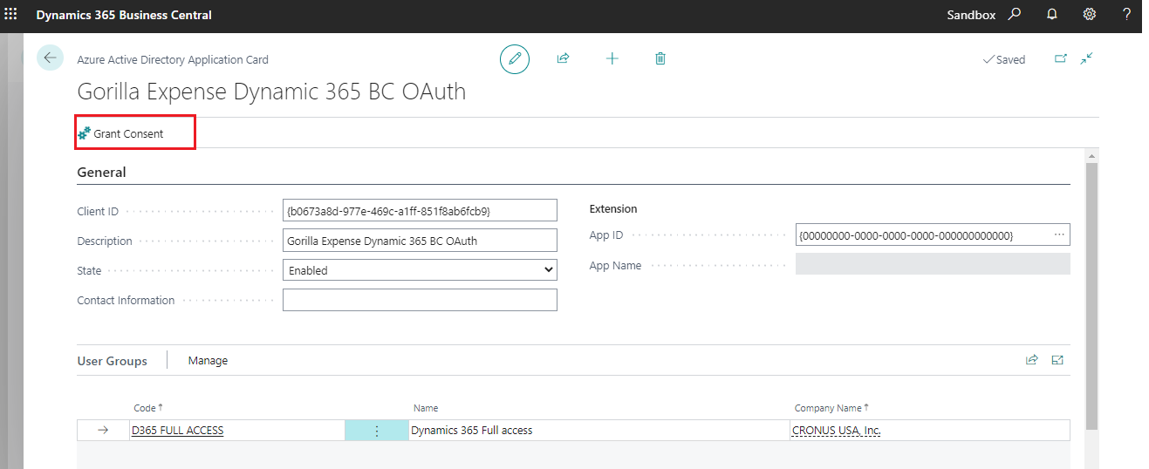
Task: Delete the record with trash icon
Action: tap(660, 58)
